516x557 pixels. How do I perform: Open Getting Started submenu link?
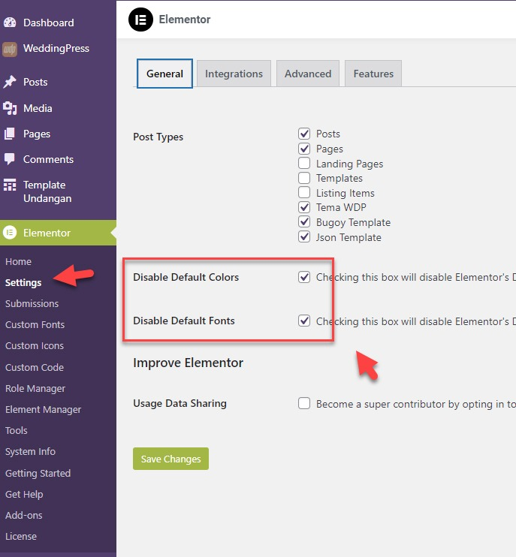(38, 473)
